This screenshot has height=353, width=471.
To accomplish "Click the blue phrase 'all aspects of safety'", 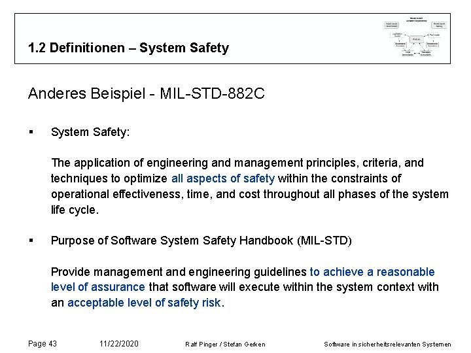I will pos(223,178).
